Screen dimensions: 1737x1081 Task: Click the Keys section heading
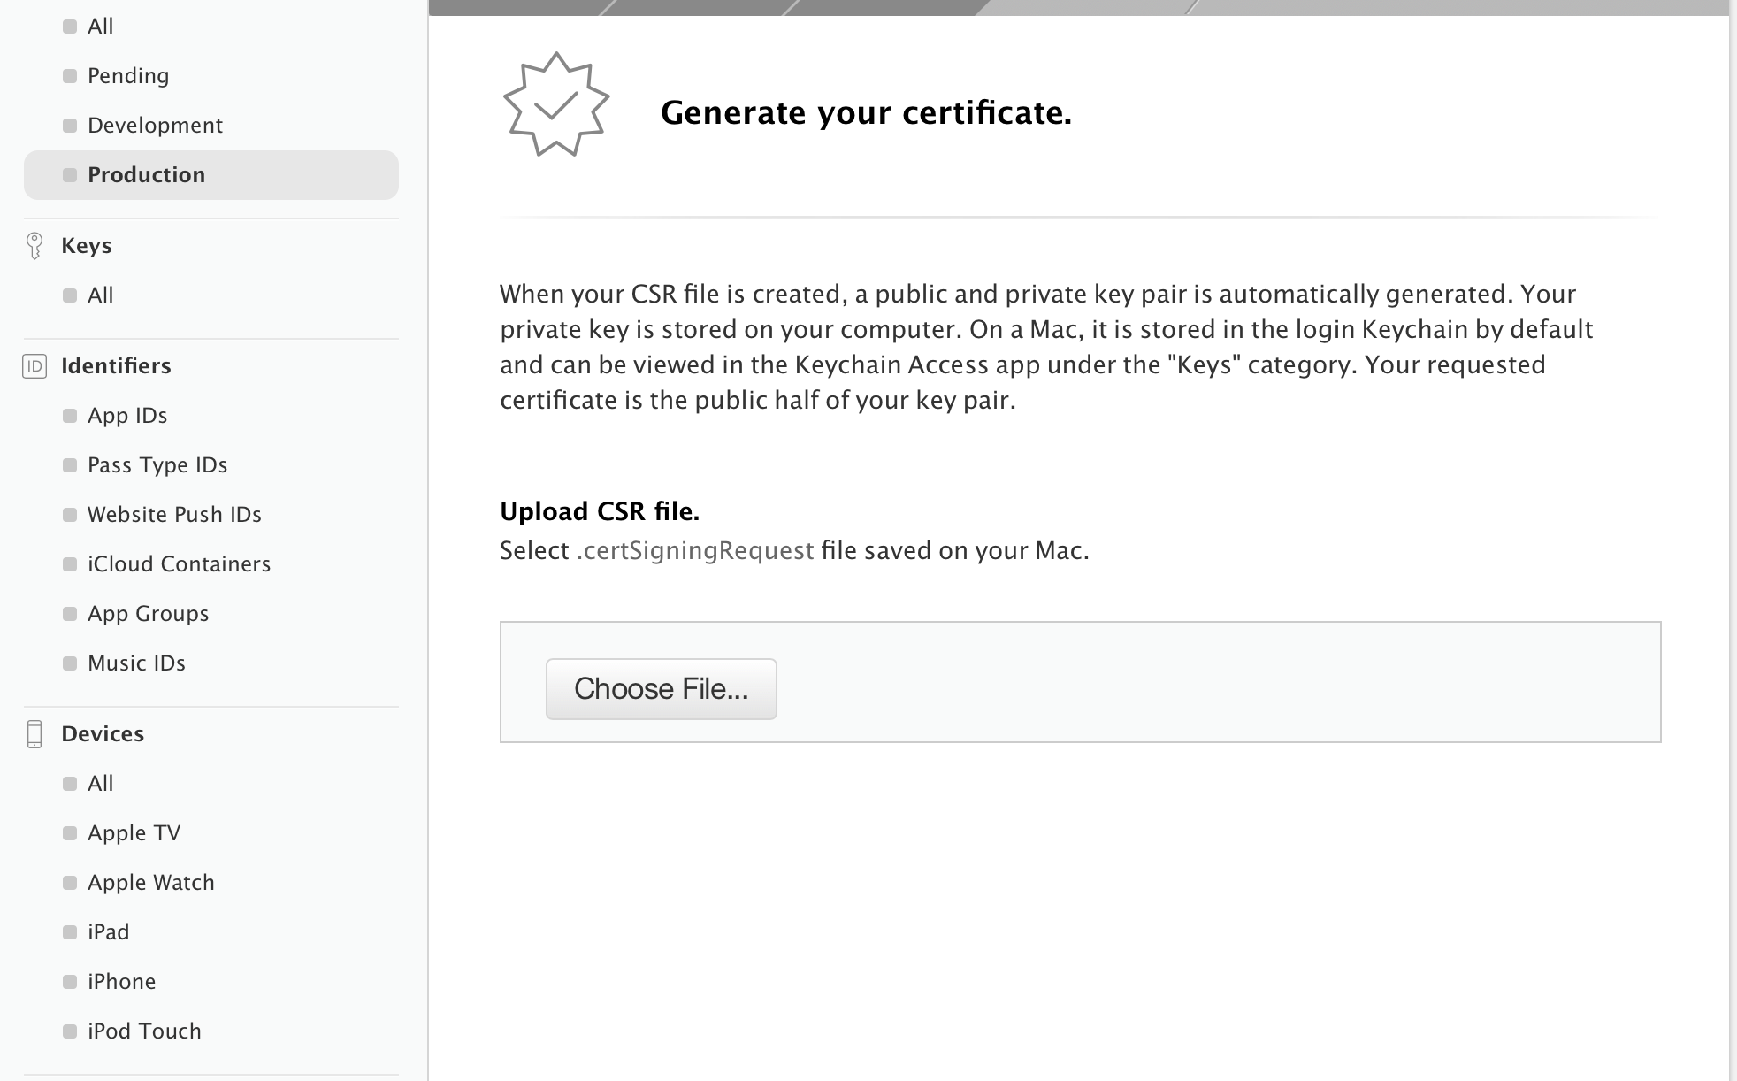coord(87,246)
